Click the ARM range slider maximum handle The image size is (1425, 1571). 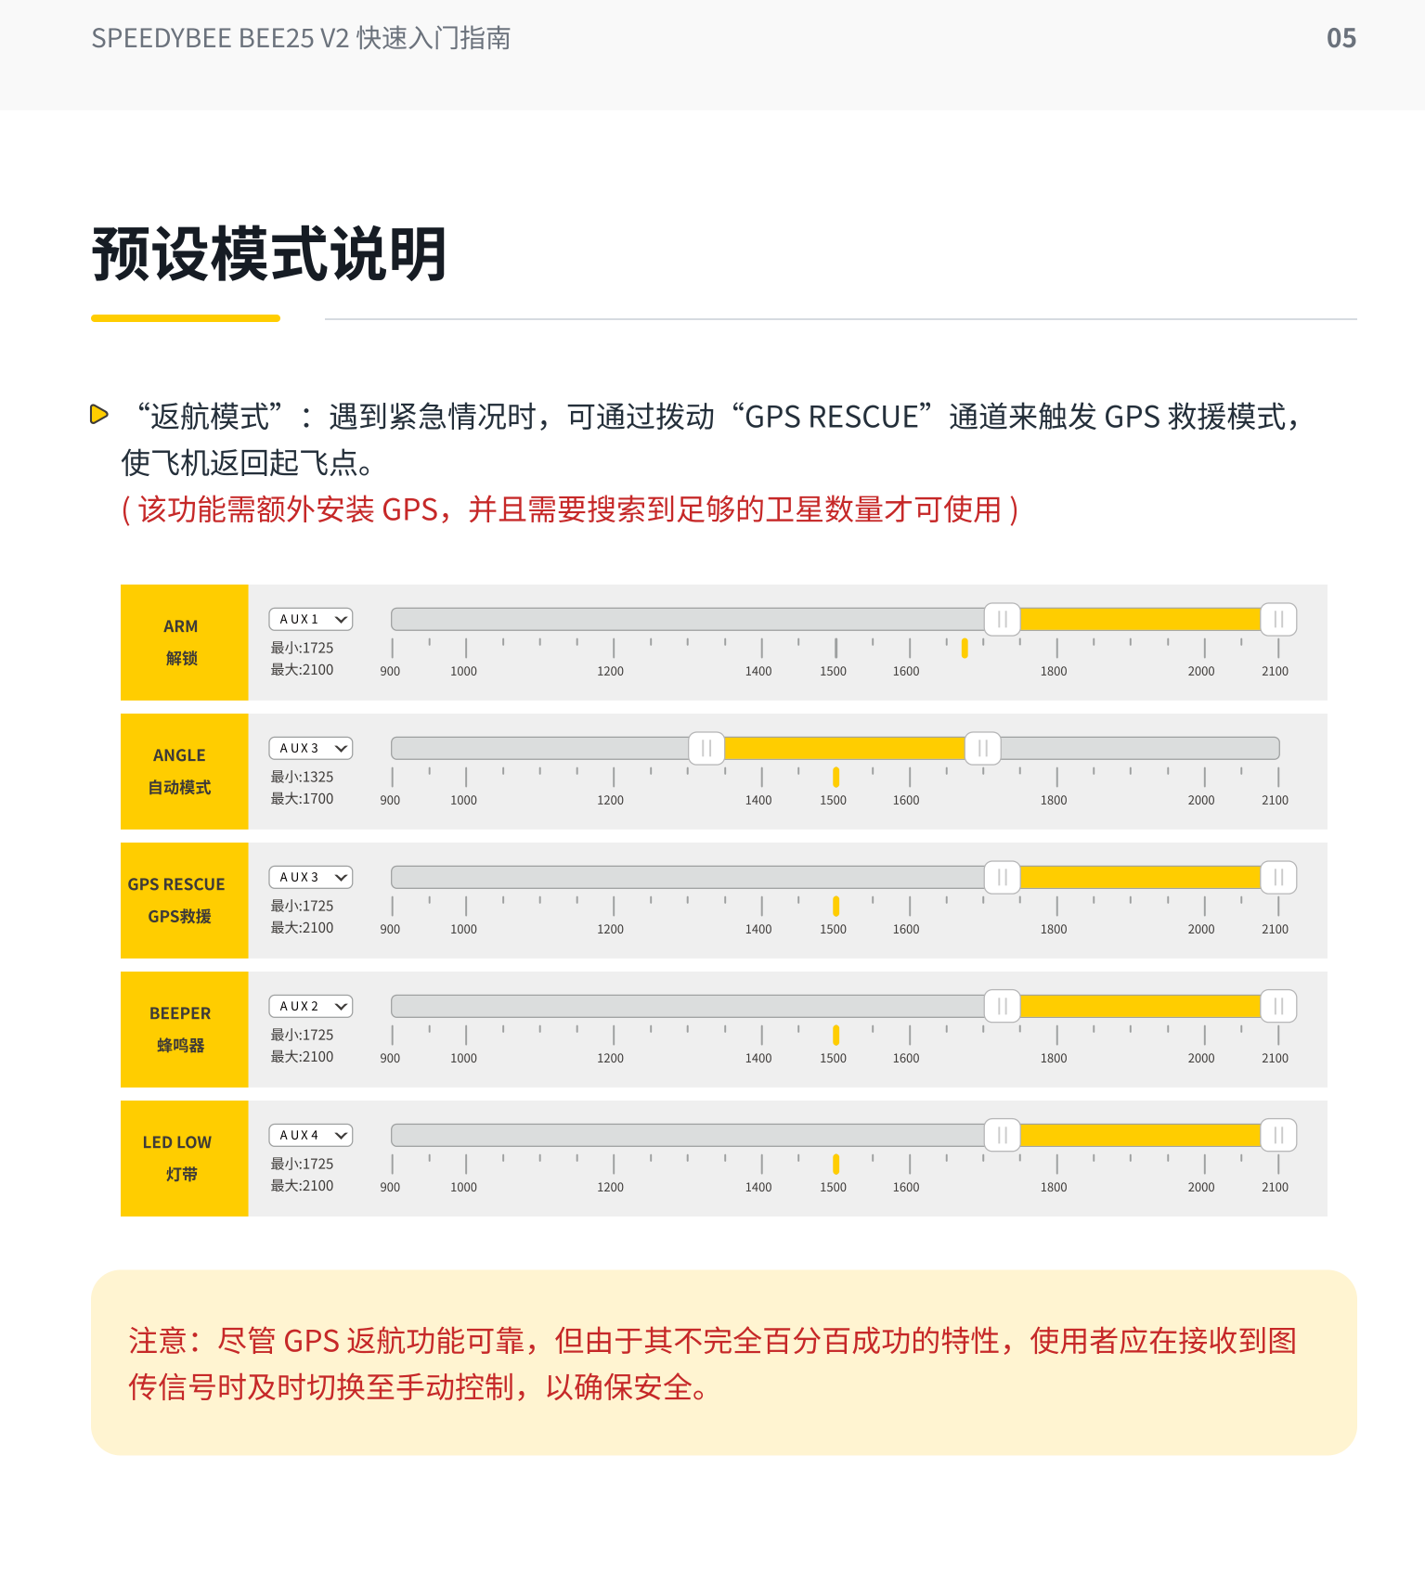pos(1278,619)
